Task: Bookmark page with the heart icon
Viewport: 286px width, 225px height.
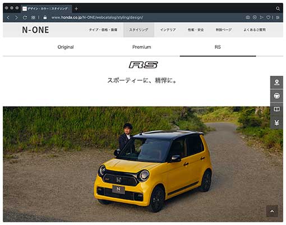Action: [x=268, y=17]
